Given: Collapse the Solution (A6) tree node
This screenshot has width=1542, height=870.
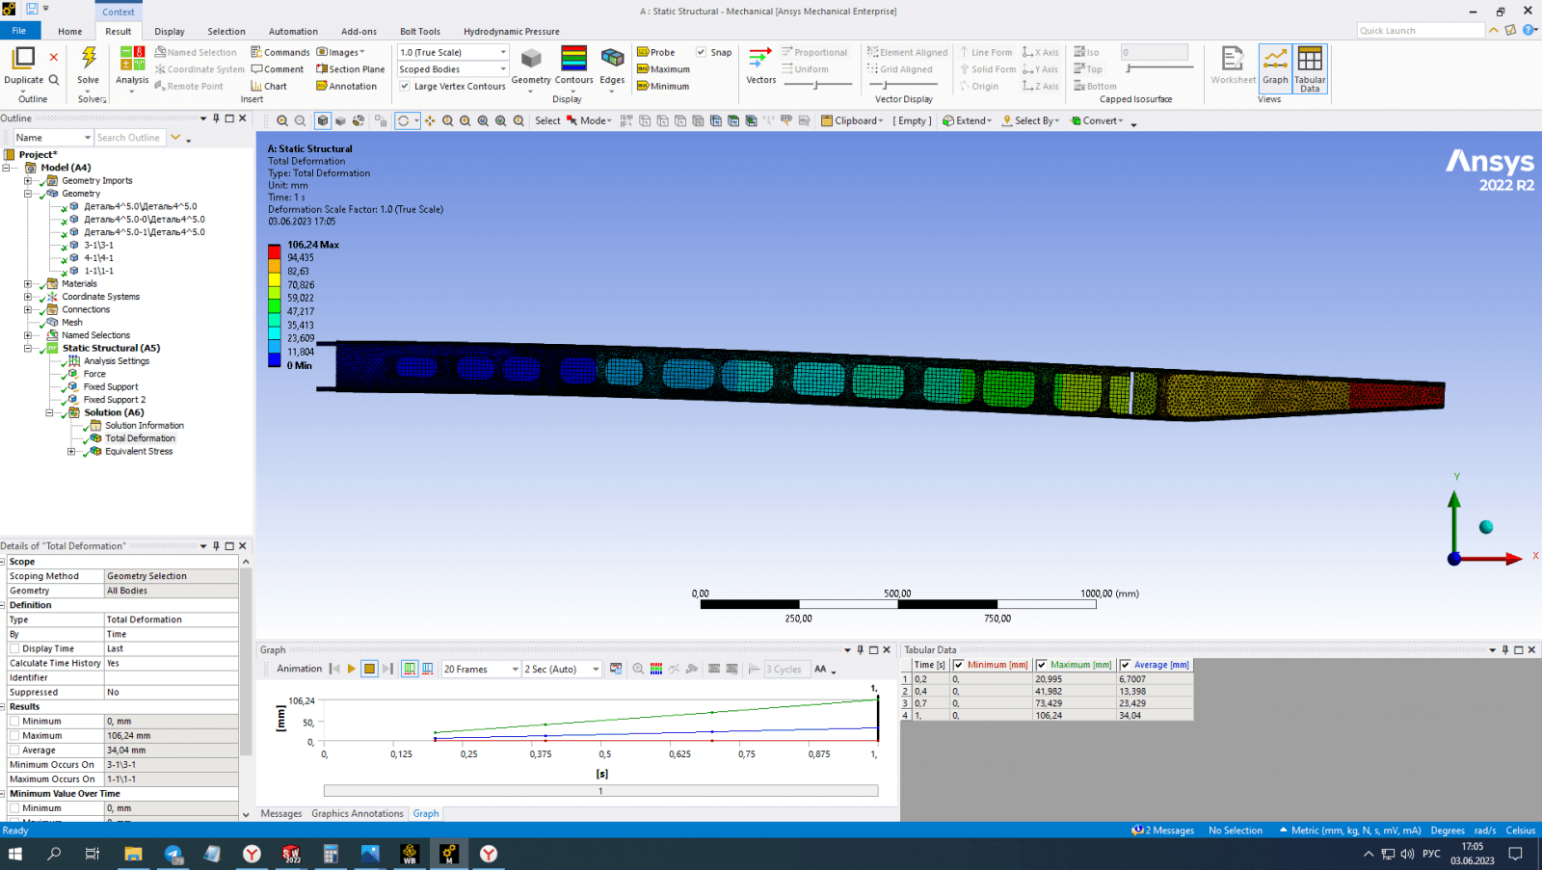Looking at the screenshot, I should click(49, 412).
